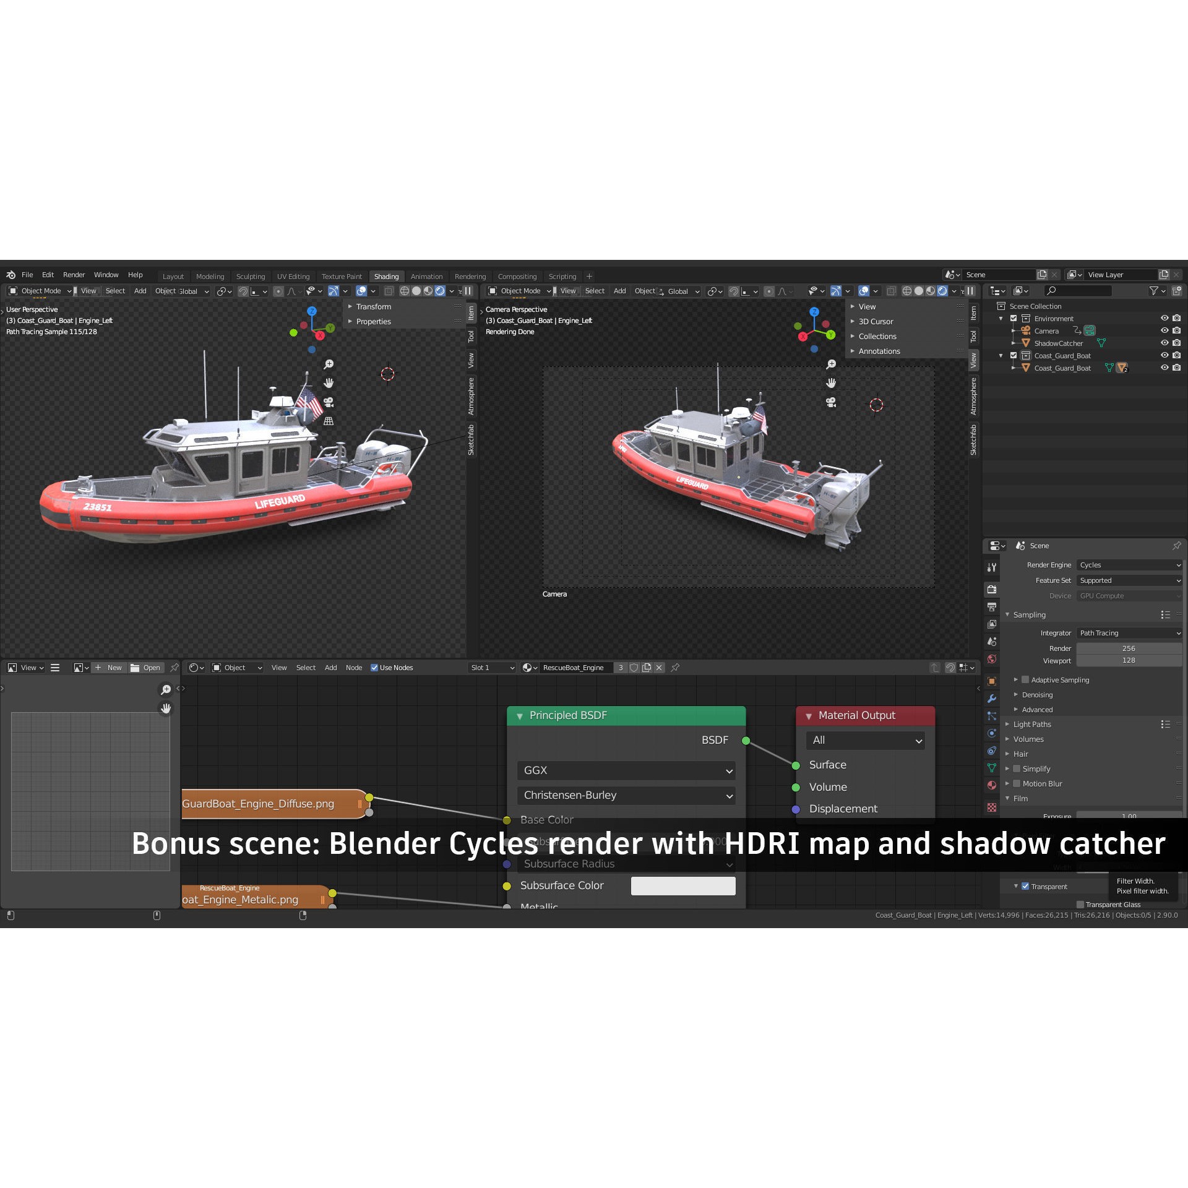Open the outliner filter funnel icon
Image resolution: width=1188 pixels, height=1188 pixels.
[x=1155, y=291]
